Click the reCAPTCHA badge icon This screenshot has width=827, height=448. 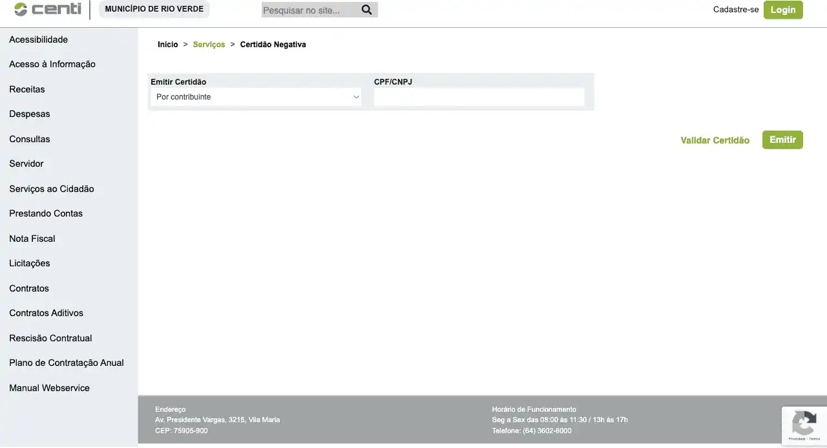(804, 425)
